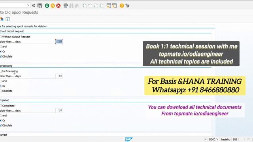Viewport: 253px width, 142px height.
Task: Go back using the green Back icon
Action: point(47,6)
